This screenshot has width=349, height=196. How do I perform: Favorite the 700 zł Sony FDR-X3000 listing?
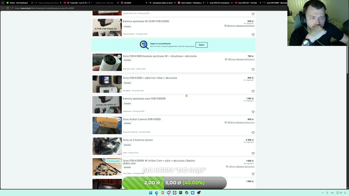pos(253,69)
